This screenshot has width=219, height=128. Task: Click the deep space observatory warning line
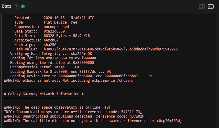[x=57, y=107]
